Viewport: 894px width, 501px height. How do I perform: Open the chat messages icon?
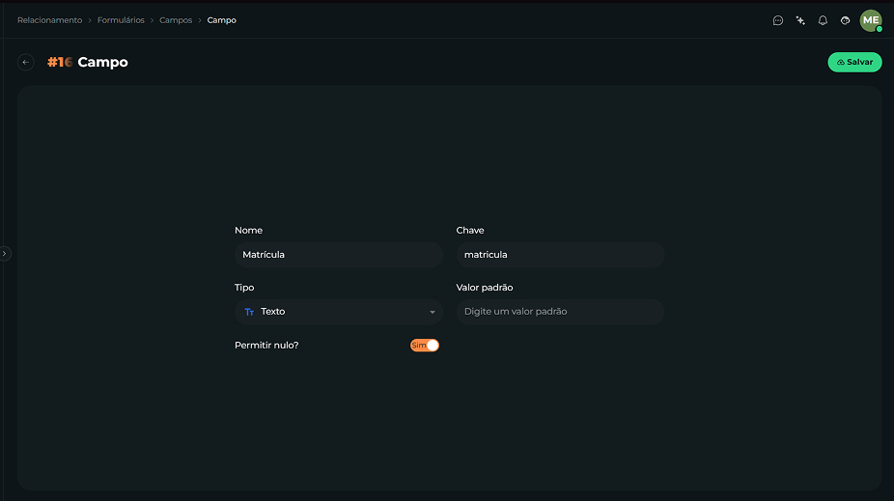778,20
